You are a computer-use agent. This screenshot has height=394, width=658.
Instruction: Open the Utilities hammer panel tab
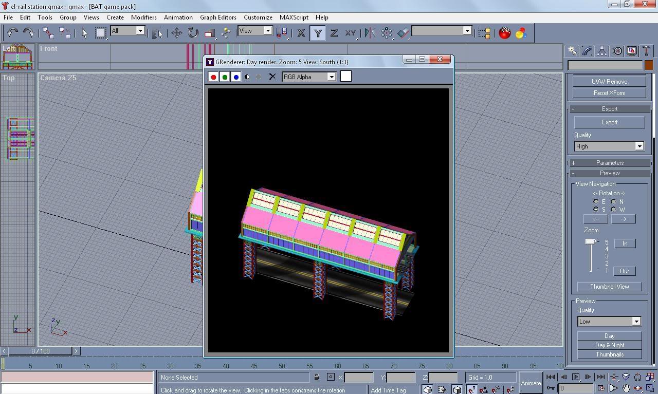(x=646, y=51)
